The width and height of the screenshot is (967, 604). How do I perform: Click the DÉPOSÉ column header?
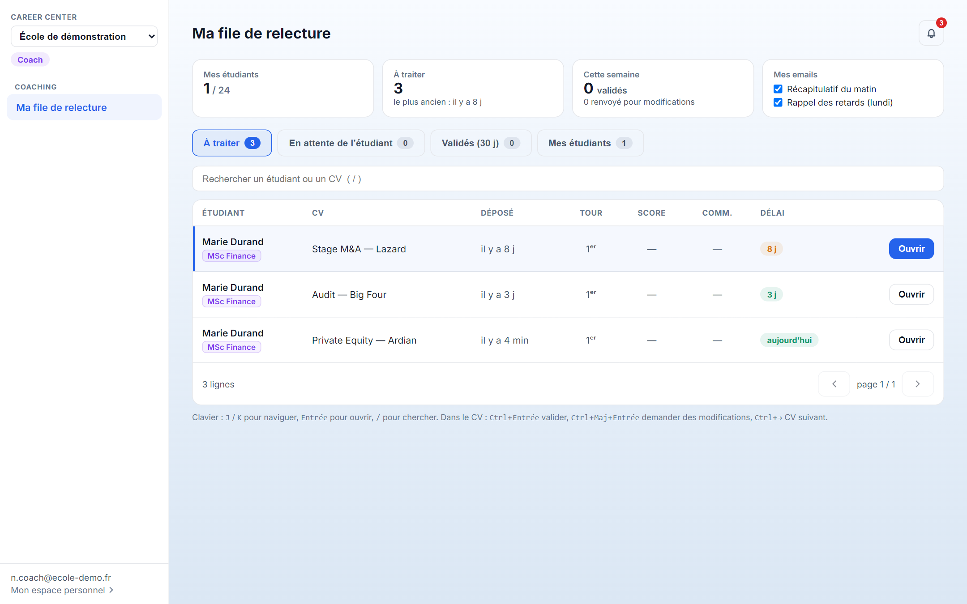[x=497, y=213]
